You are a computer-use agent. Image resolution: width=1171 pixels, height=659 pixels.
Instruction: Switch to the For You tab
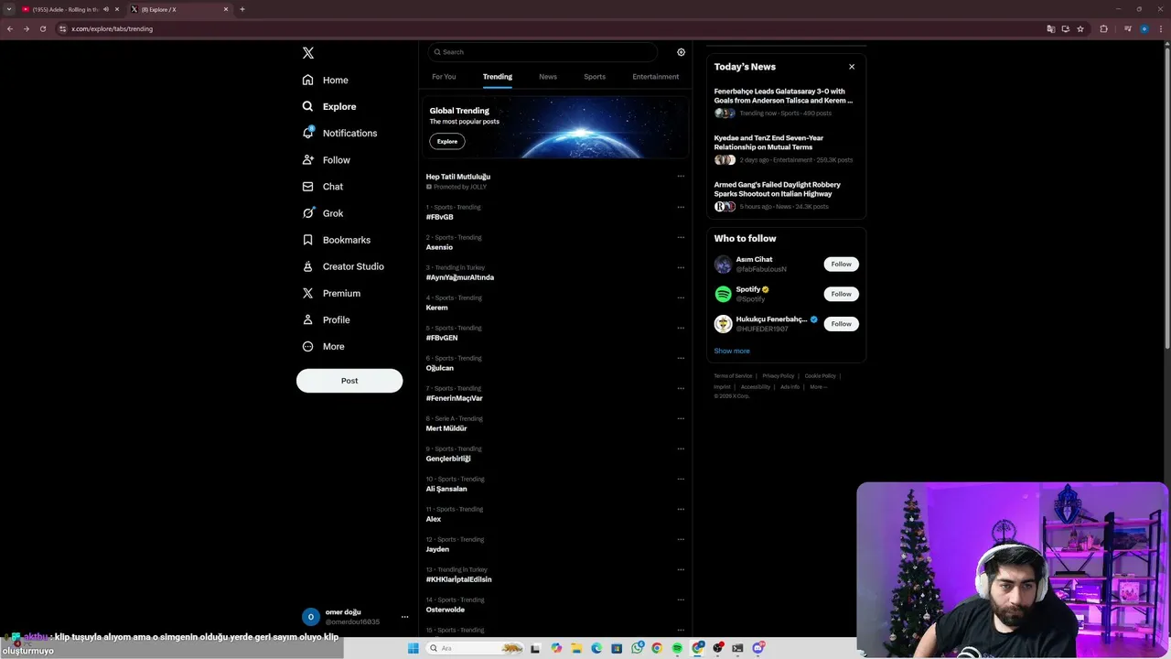444,77
